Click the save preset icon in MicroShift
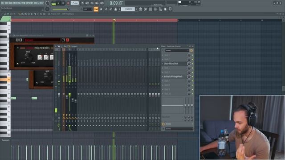The image size is (285, 160). click(63, 40)
